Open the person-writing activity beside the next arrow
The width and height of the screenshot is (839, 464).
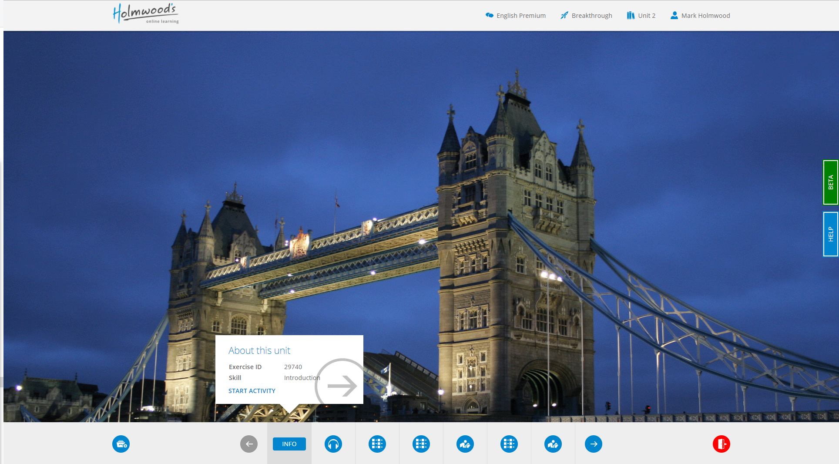point(553,444)
